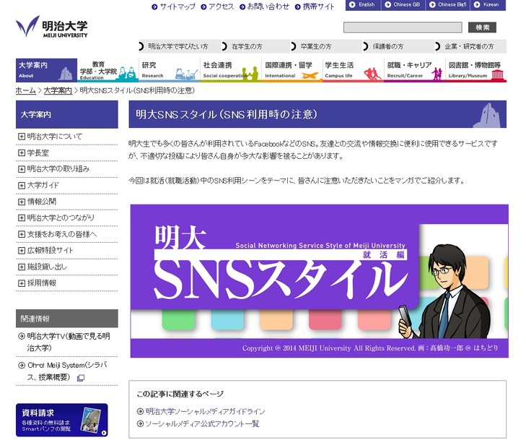Screen dimensions: 526x448
Task: Click the circle arrow icon beside 公式アカウント一覧
Action: (140, 424)
